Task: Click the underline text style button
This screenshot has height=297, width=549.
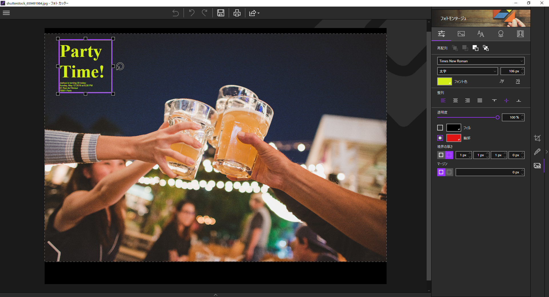Action: pos(518,81)
